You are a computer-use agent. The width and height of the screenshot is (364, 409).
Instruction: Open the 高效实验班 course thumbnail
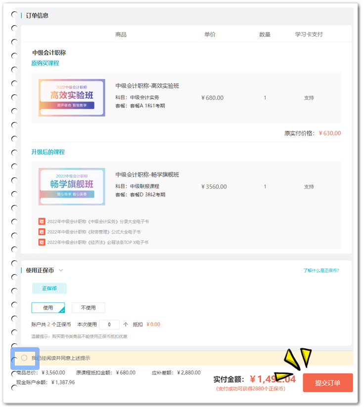tap(72, 97)
